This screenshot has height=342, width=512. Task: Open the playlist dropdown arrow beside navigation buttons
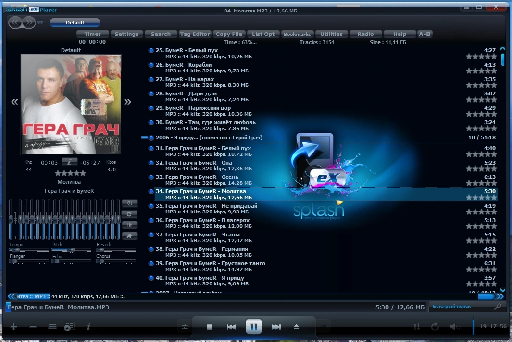coord(40,23)
